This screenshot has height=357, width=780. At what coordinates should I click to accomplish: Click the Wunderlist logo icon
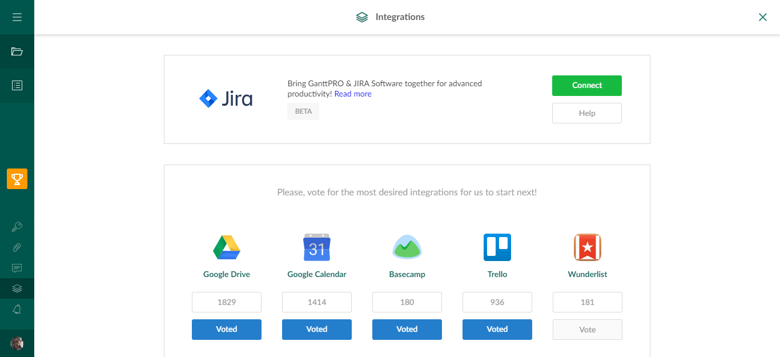pyautogui.click(x=588, y=247)
